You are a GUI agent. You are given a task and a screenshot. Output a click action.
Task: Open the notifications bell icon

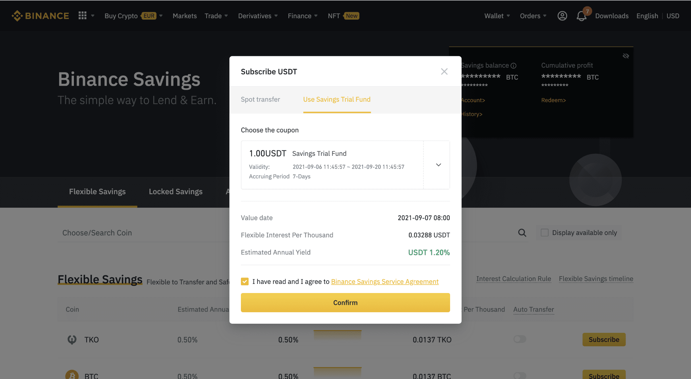click(581, 16)
